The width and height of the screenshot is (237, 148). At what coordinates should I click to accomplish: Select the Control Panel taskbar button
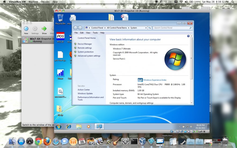pyautogui.click(x=99, y=127)
